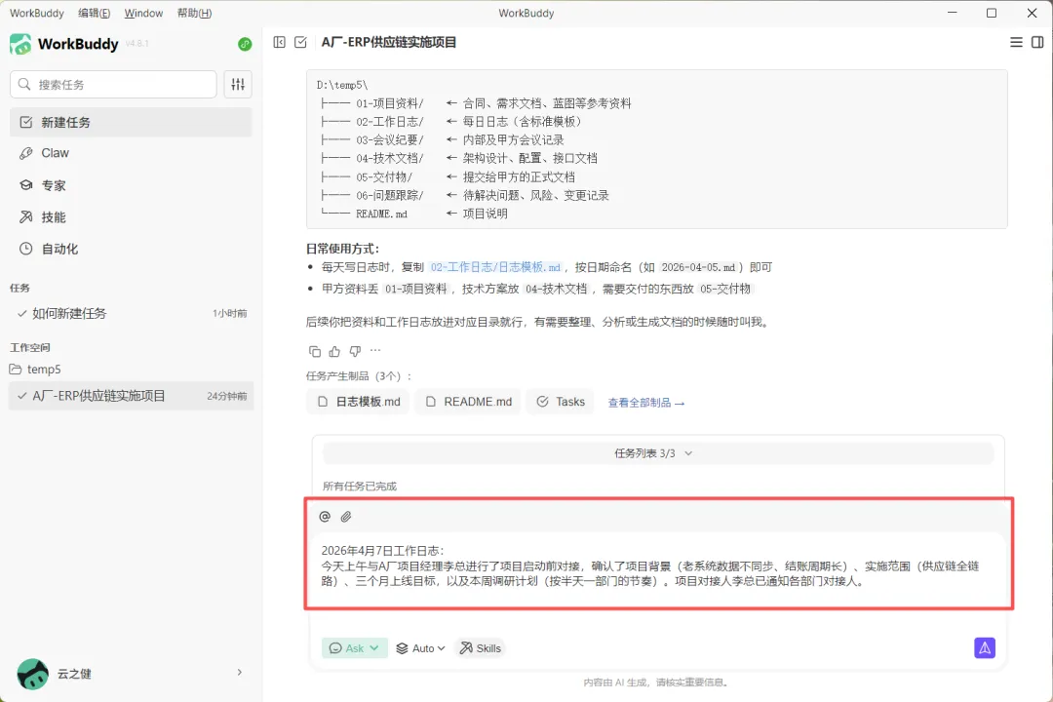Focus the 搜索任务 search field
1053x702 pixels.
point(113,85)
